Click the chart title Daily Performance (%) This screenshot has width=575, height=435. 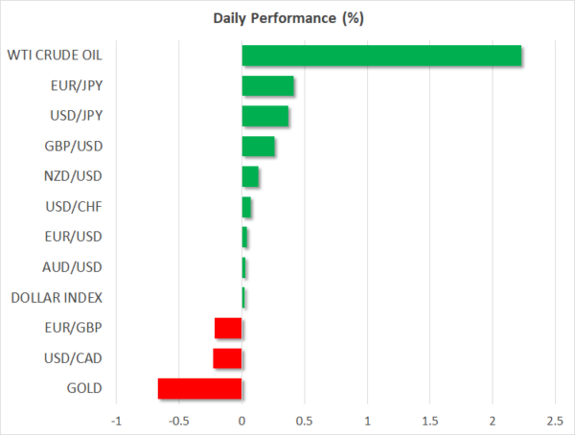point(287,18)
